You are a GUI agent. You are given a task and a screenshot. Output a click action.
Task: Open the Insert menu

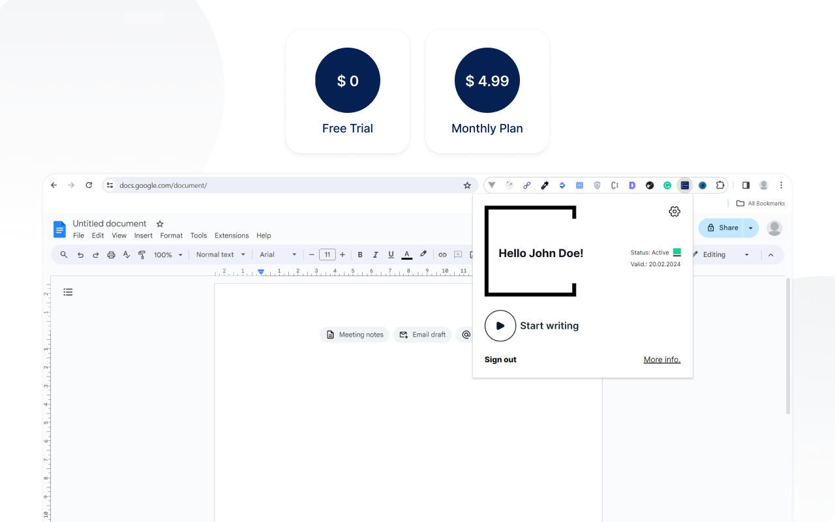[143, 236]
